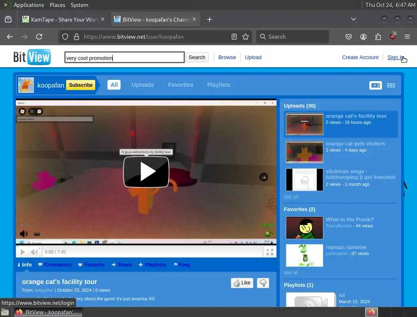The height and width of the screenshot is (317, 417).
Task: Click see all under Uploads list
Action: pyautogui.click(x=291, y=197)
